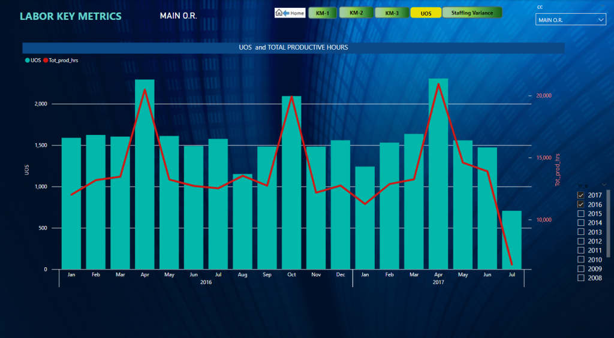Switch to the KM-2 page
Viewport: 614px width, 338px height.
click(356, 13)
